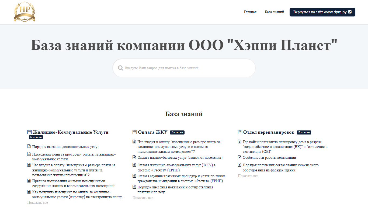The height and width of the screenshot is (207, 368).
Task: Click Показать все under Отдел перепланировок
Action: pos(248,176)
